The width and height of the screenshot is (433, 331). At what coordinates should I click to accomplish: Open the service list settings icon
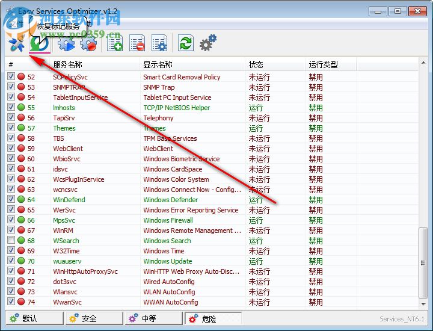(x=159, y=43)
